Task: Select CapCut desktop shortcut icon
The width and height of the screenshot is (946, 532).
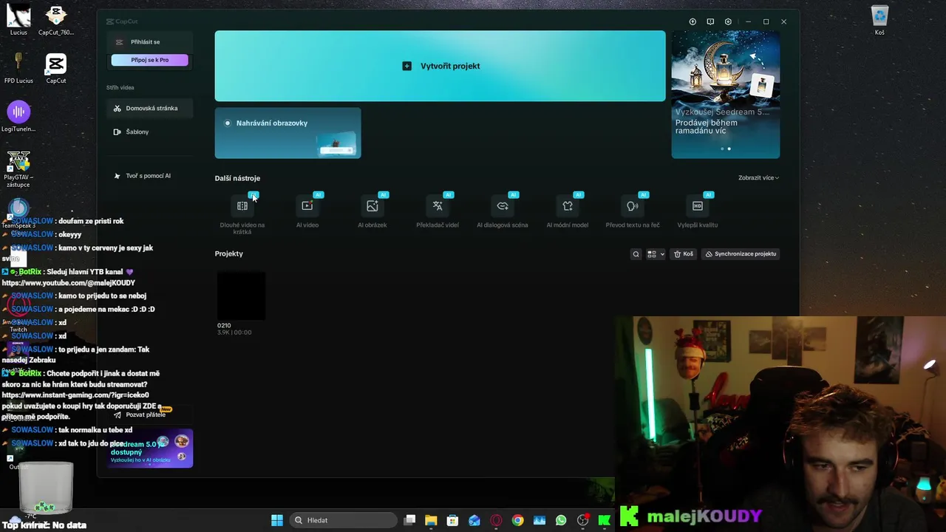Action: (56, 68)
